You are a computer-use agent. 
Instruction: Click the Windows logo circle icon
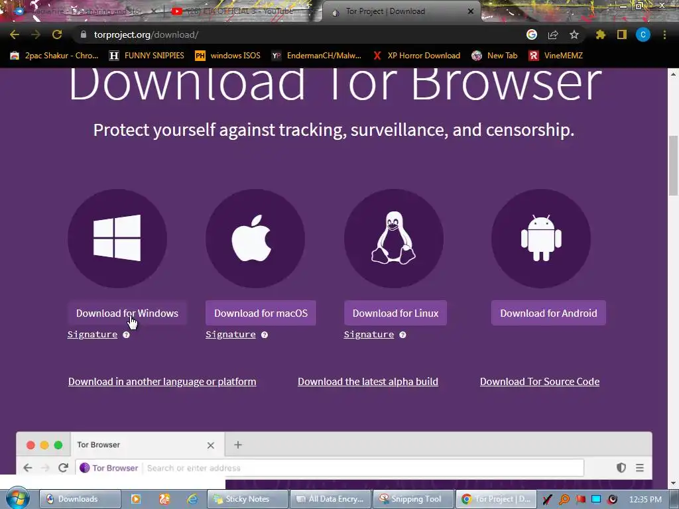[x=117, y=238]
